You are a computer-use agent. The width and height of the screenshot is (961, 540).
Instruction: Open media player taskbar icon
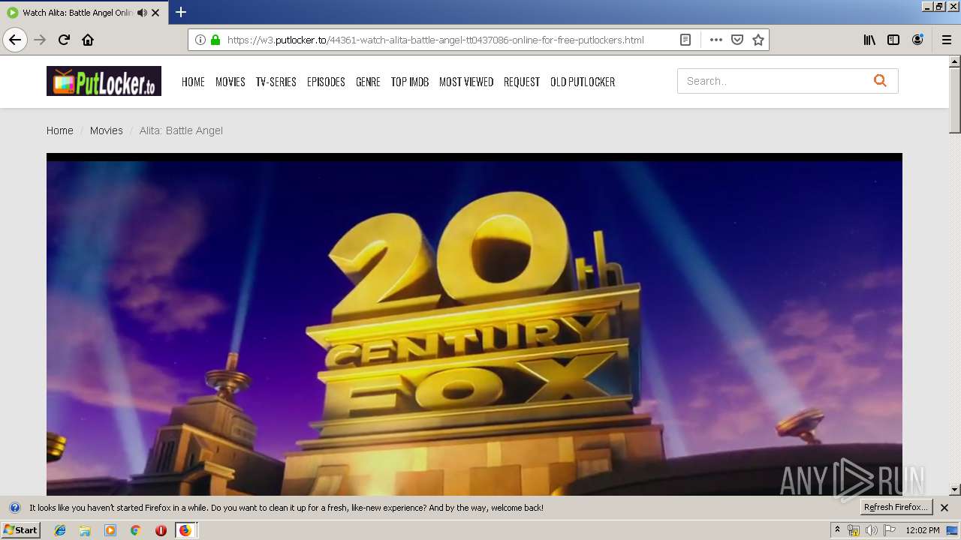pos(110,530)
